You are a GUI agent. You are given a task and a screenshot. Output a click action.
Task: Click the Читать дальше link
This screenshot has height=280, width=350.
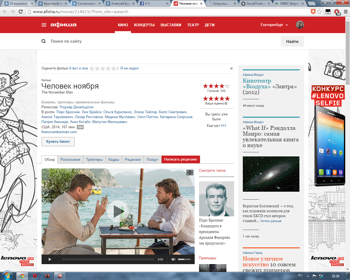tap(271, 221)
